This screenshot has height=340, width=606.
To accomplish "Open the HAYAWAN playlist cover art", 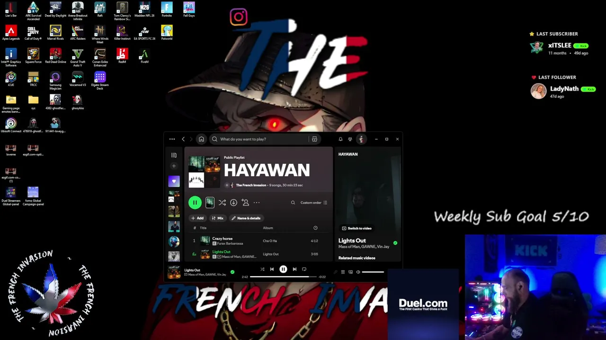I will [204, 171].
